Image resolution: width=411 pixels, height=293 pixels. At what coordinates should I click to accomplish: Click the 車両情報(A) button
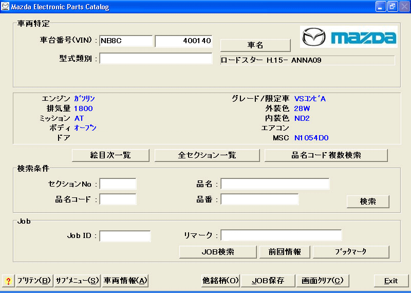[x=125, y=281]
